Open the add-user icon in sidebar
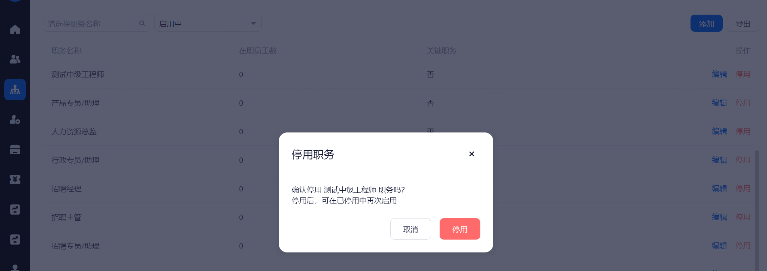The width and height of the screenshot is (767, 271). 15,120
